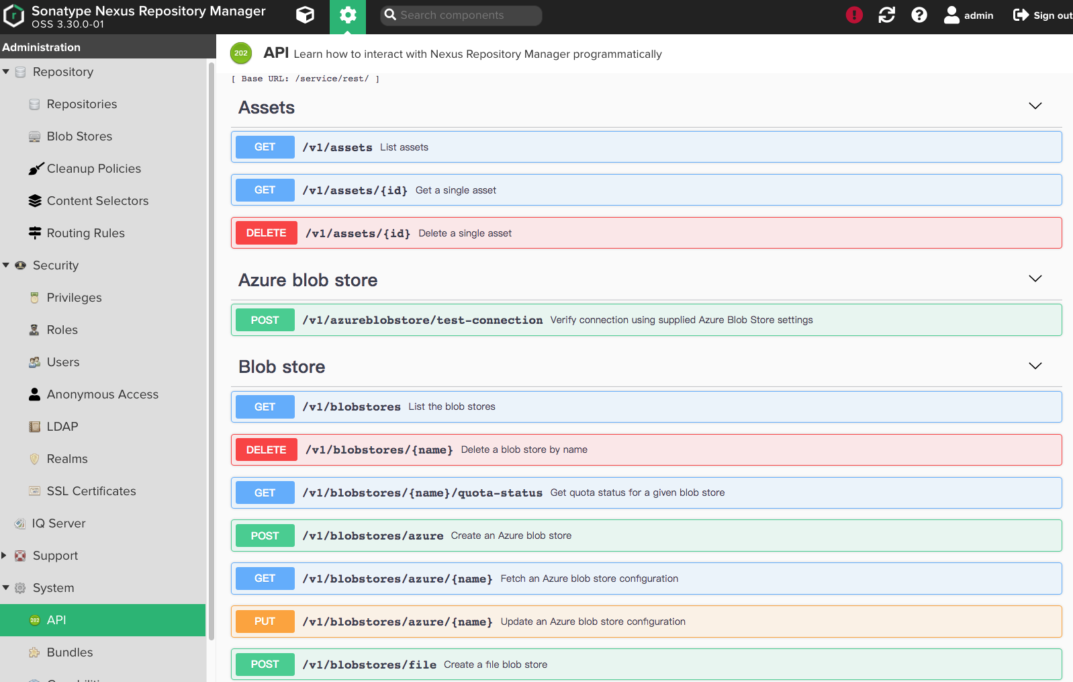This screenshot has height=682, width=1073.
Task: Click the Assets section heading
Action: (267, 108)
